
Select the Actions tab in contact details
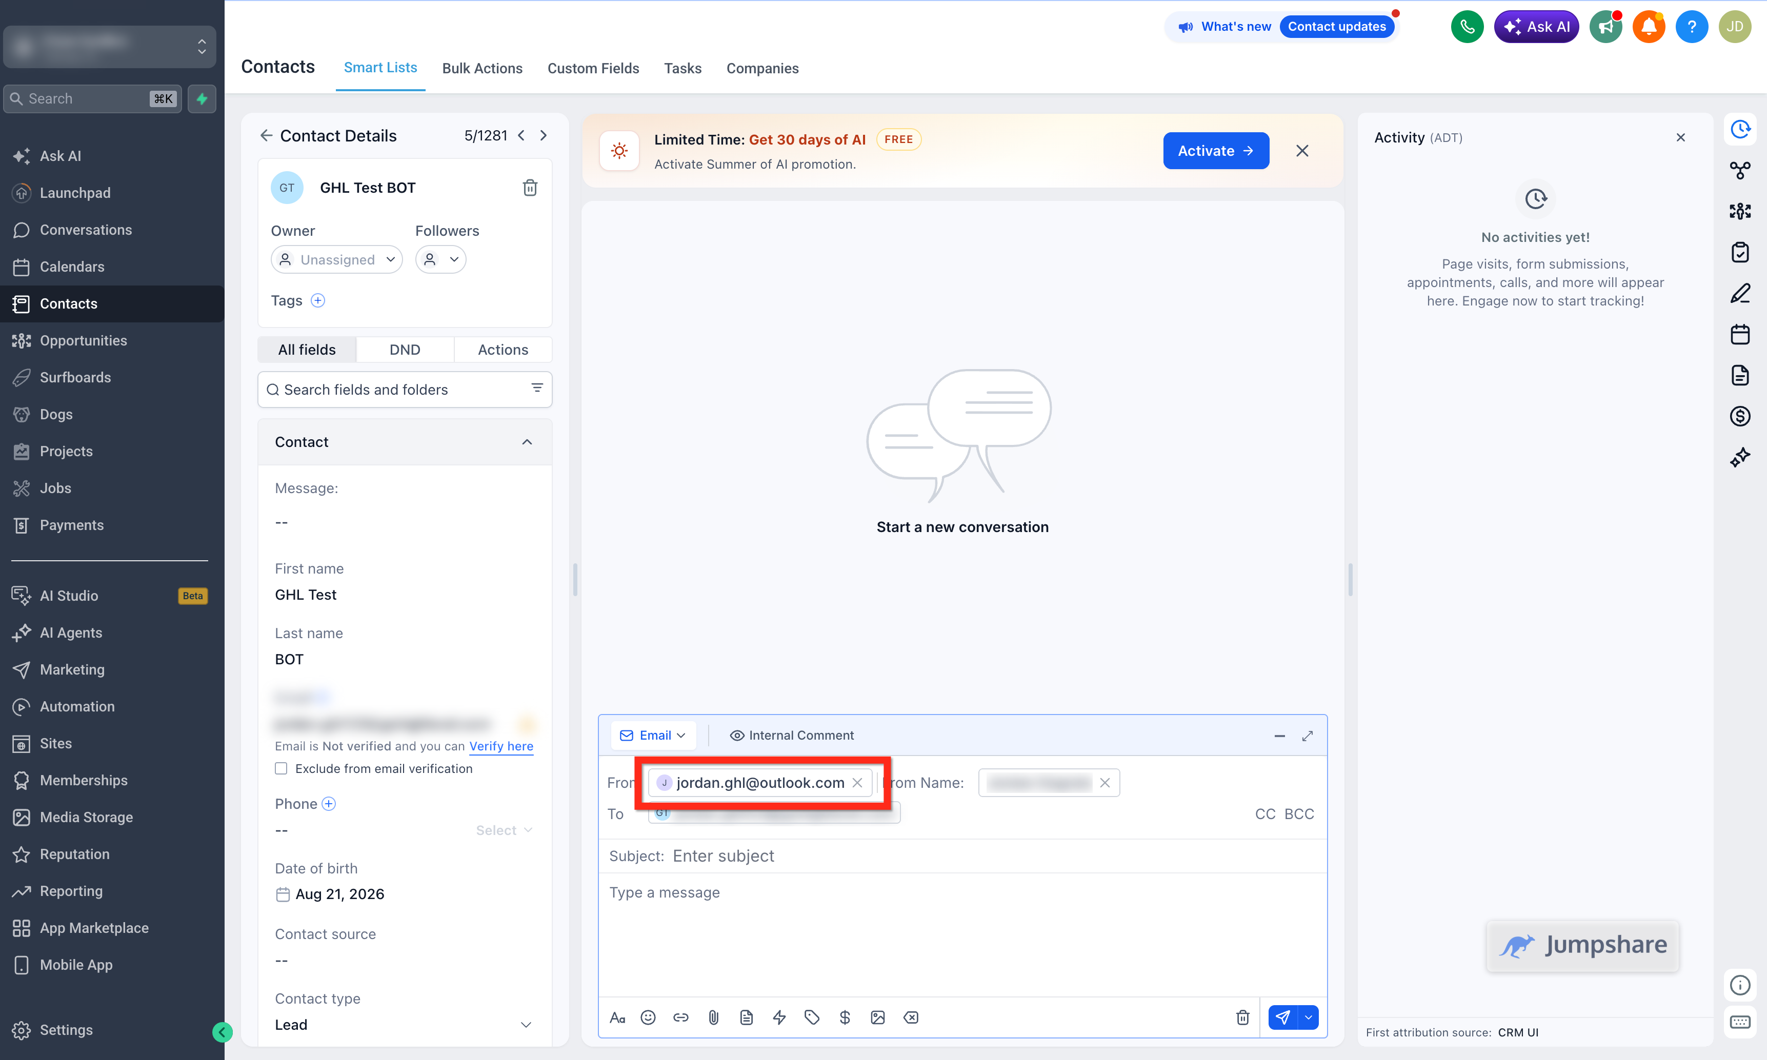(x=503, y=349)
